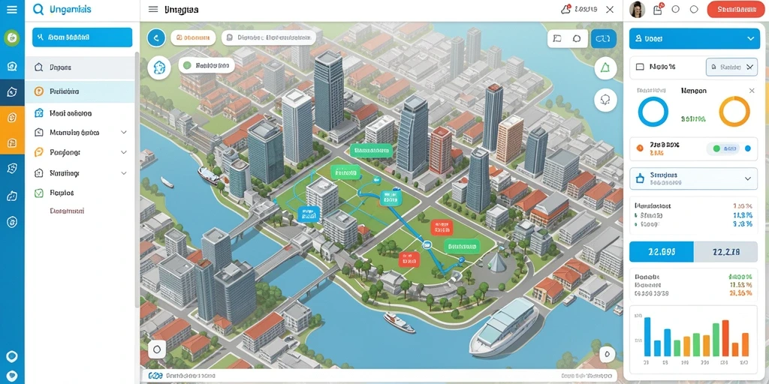Click the red button in top-right corner
769x384 pixels.
point(737,9)
